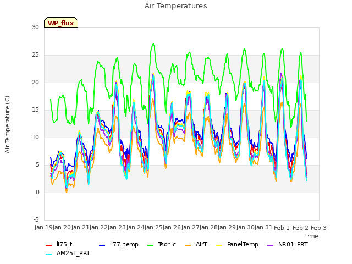Click the Air Temperatures chart title
Screen dimensions: 352x264
coord(176,6)
